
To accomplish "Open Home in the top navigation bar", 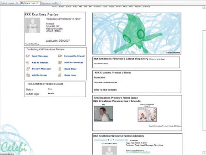I will pyautogui.click(x=54, y=6).
